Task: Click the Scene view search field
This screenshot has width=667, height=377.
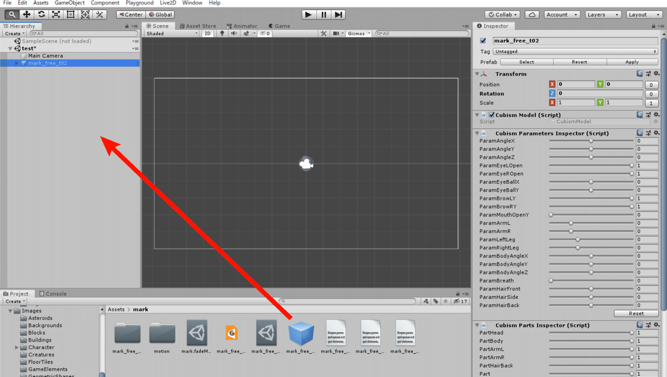Action: pyautogui.click(x=421, y=33)
